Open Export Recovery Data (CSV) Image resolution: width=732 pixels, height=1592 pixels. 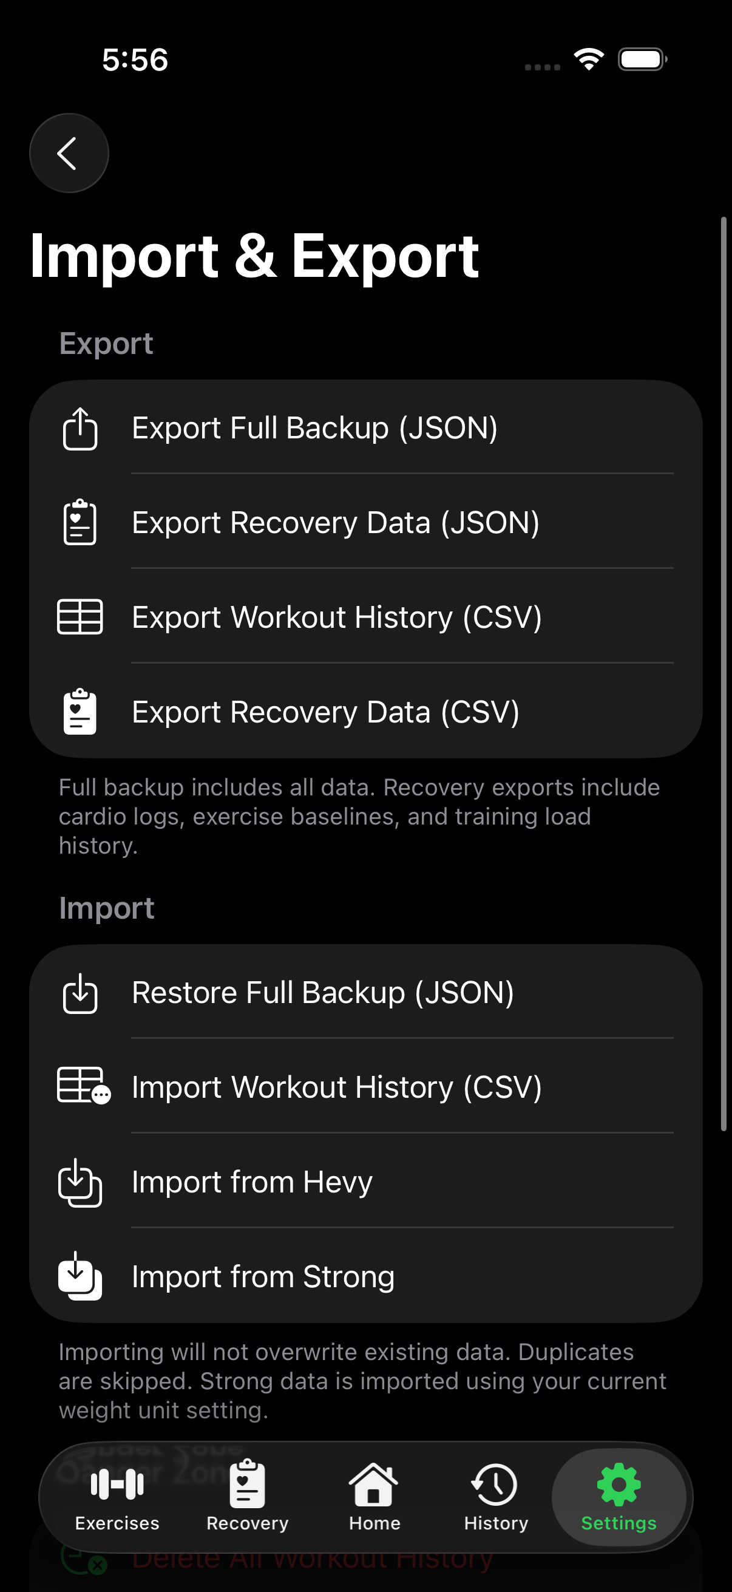[326, 712]
